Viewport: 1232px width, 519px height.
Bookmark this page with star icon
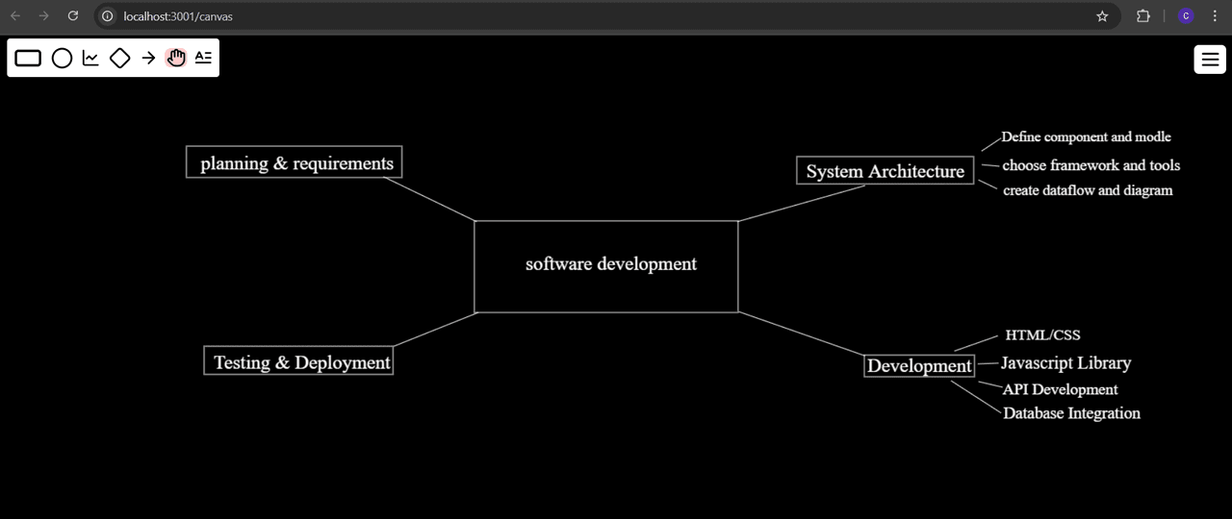[1102, 16]
